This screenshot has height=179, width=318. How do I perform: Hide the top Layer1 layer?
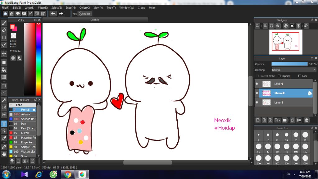257,84
